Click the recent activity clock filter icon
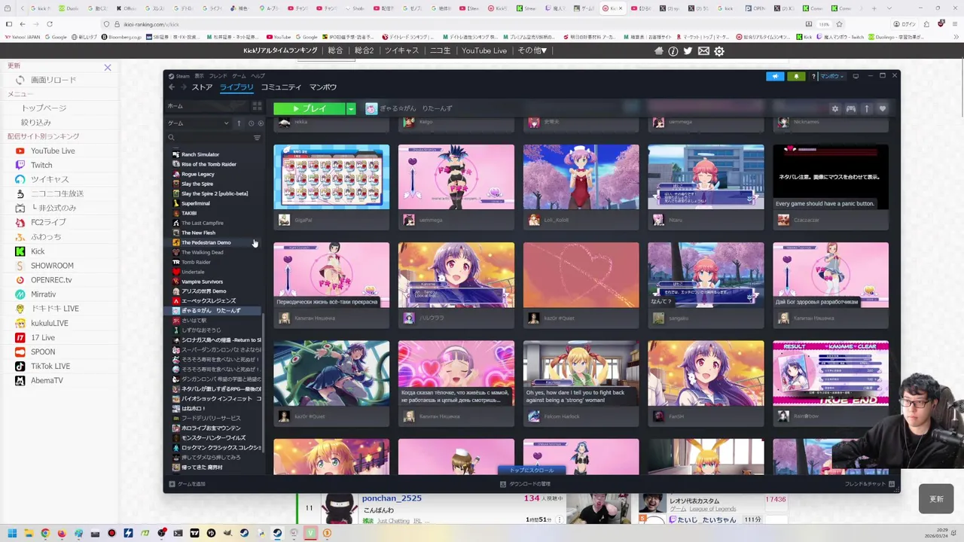This screenshot has width=964, height=542. coord(251,123)
